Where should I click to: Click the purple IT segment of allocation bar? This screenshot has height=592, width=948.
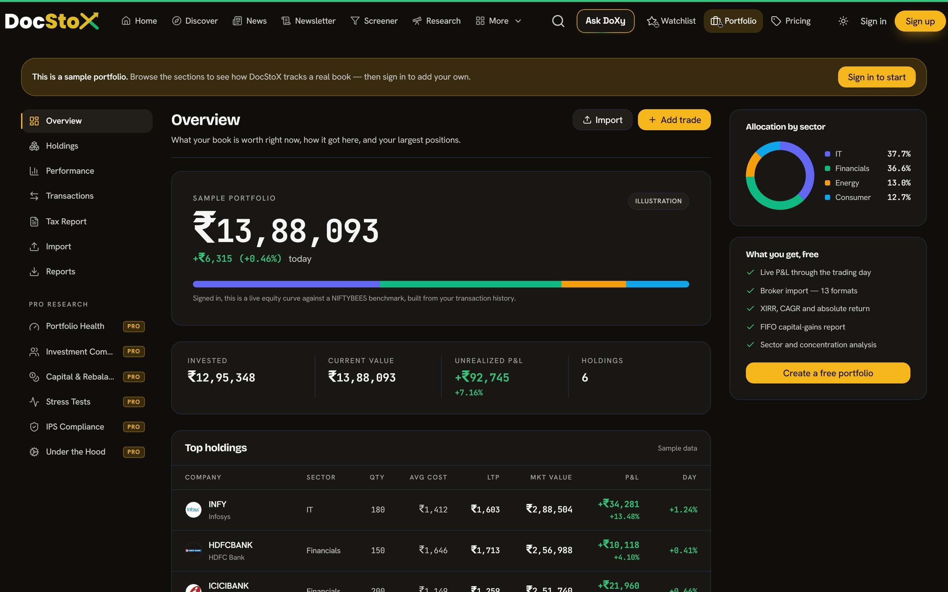pos(286,284)
